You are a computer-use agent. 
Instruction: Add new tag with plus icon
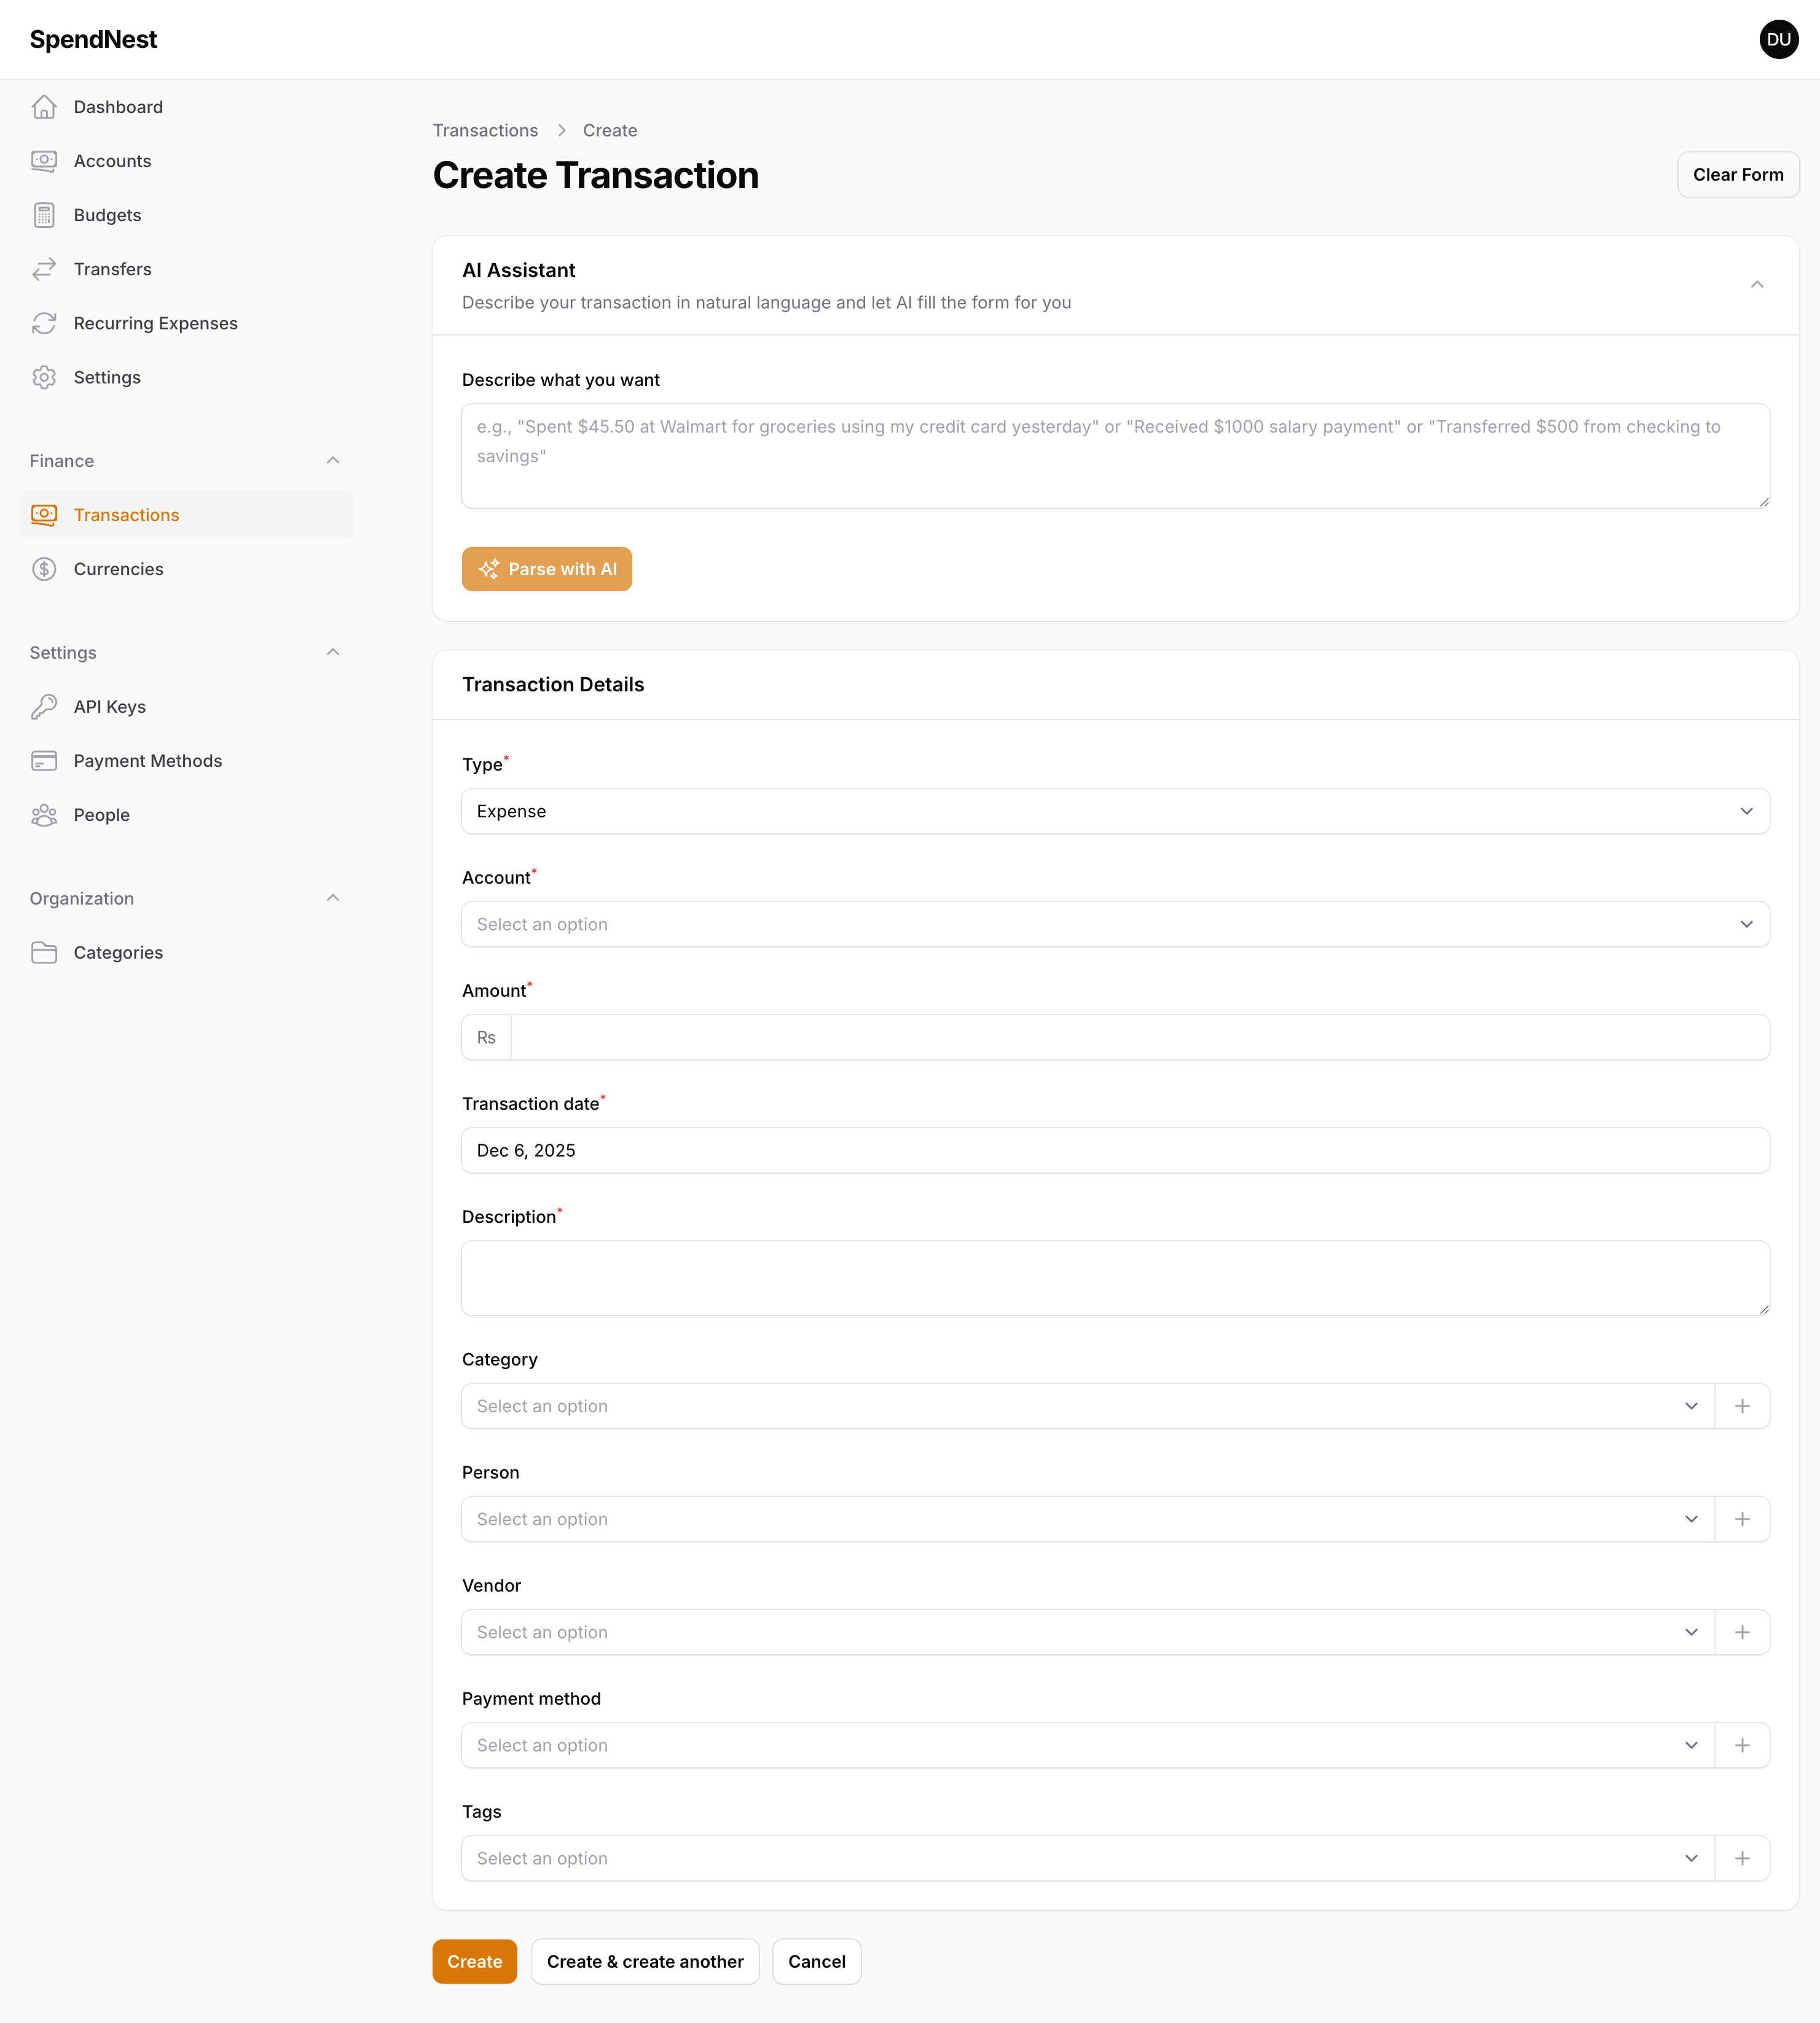1742,1858
